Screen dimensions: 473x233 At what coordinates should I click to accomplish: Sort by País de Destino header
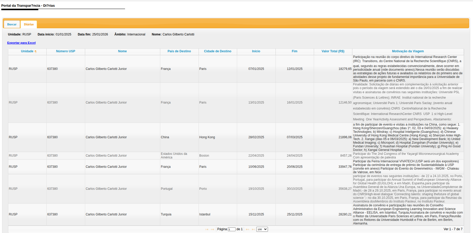(x=179, y=51)
